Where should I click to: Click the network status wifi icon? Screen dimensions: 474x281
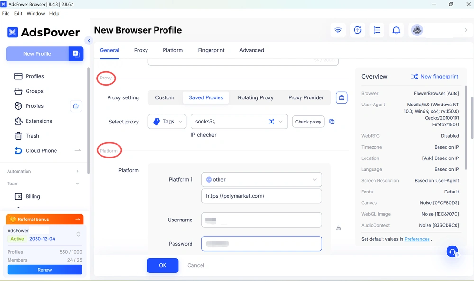[338, 30]
